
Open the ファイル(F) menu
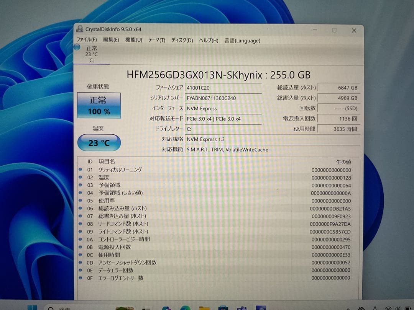pyautogui.click(x=87, y=40)
